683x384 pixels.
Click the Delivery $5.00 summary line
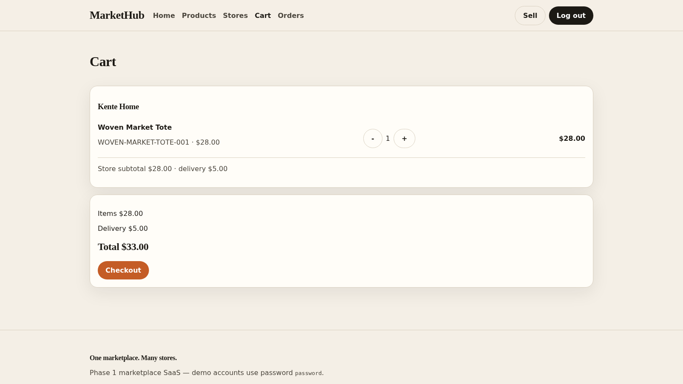coord(123,228)
